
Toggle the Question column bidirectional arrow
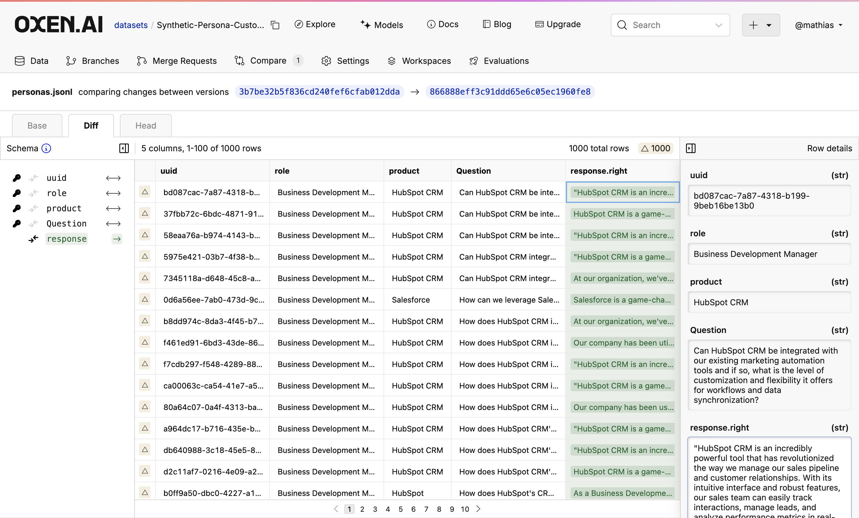click(x=113, y=224)
